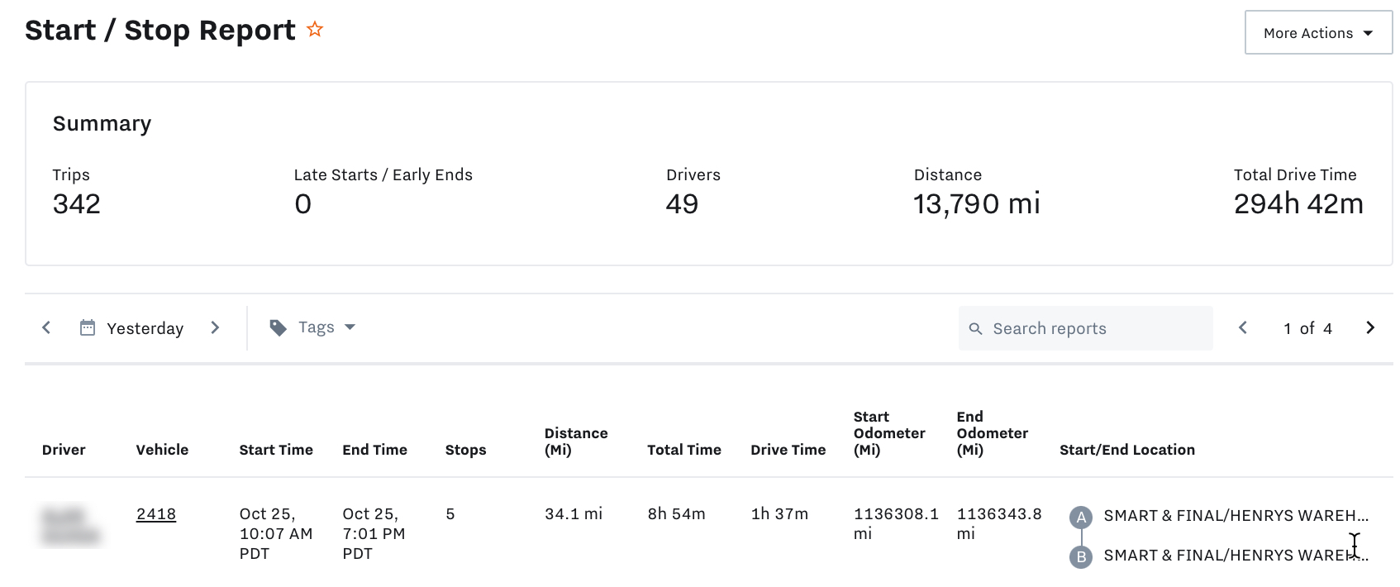
Task: Open the calendar icon date picker
Action: [88, 328]
